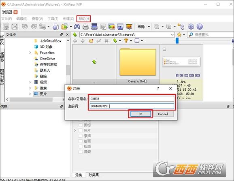234x181 pixels.
Task: Click the registration code (注册码) field
Action: click(132, 106)
